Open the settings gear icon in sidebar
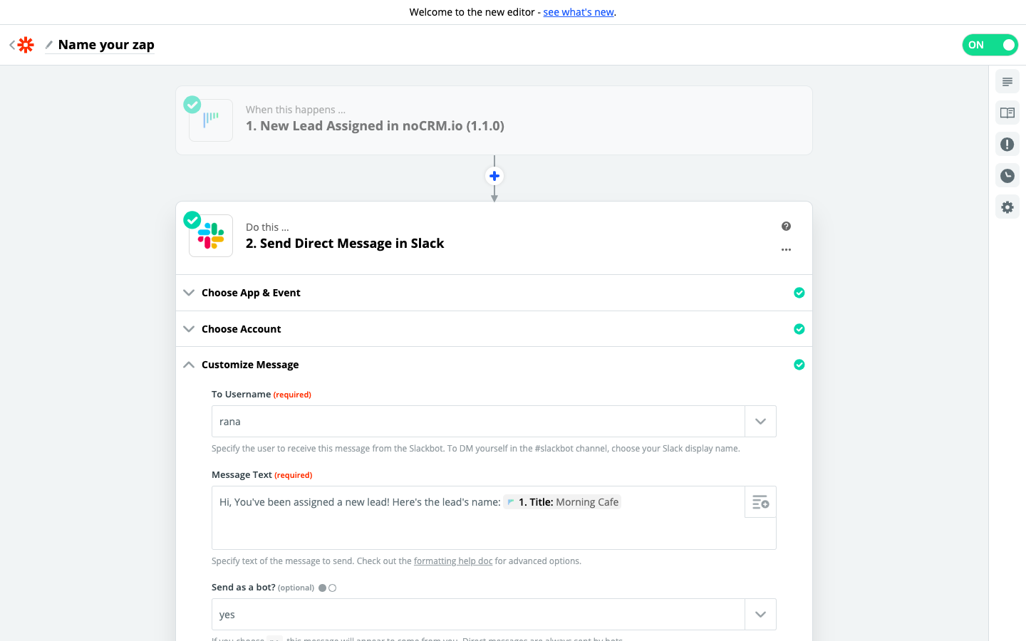The image size is (1026, 641). point(1007,207)
